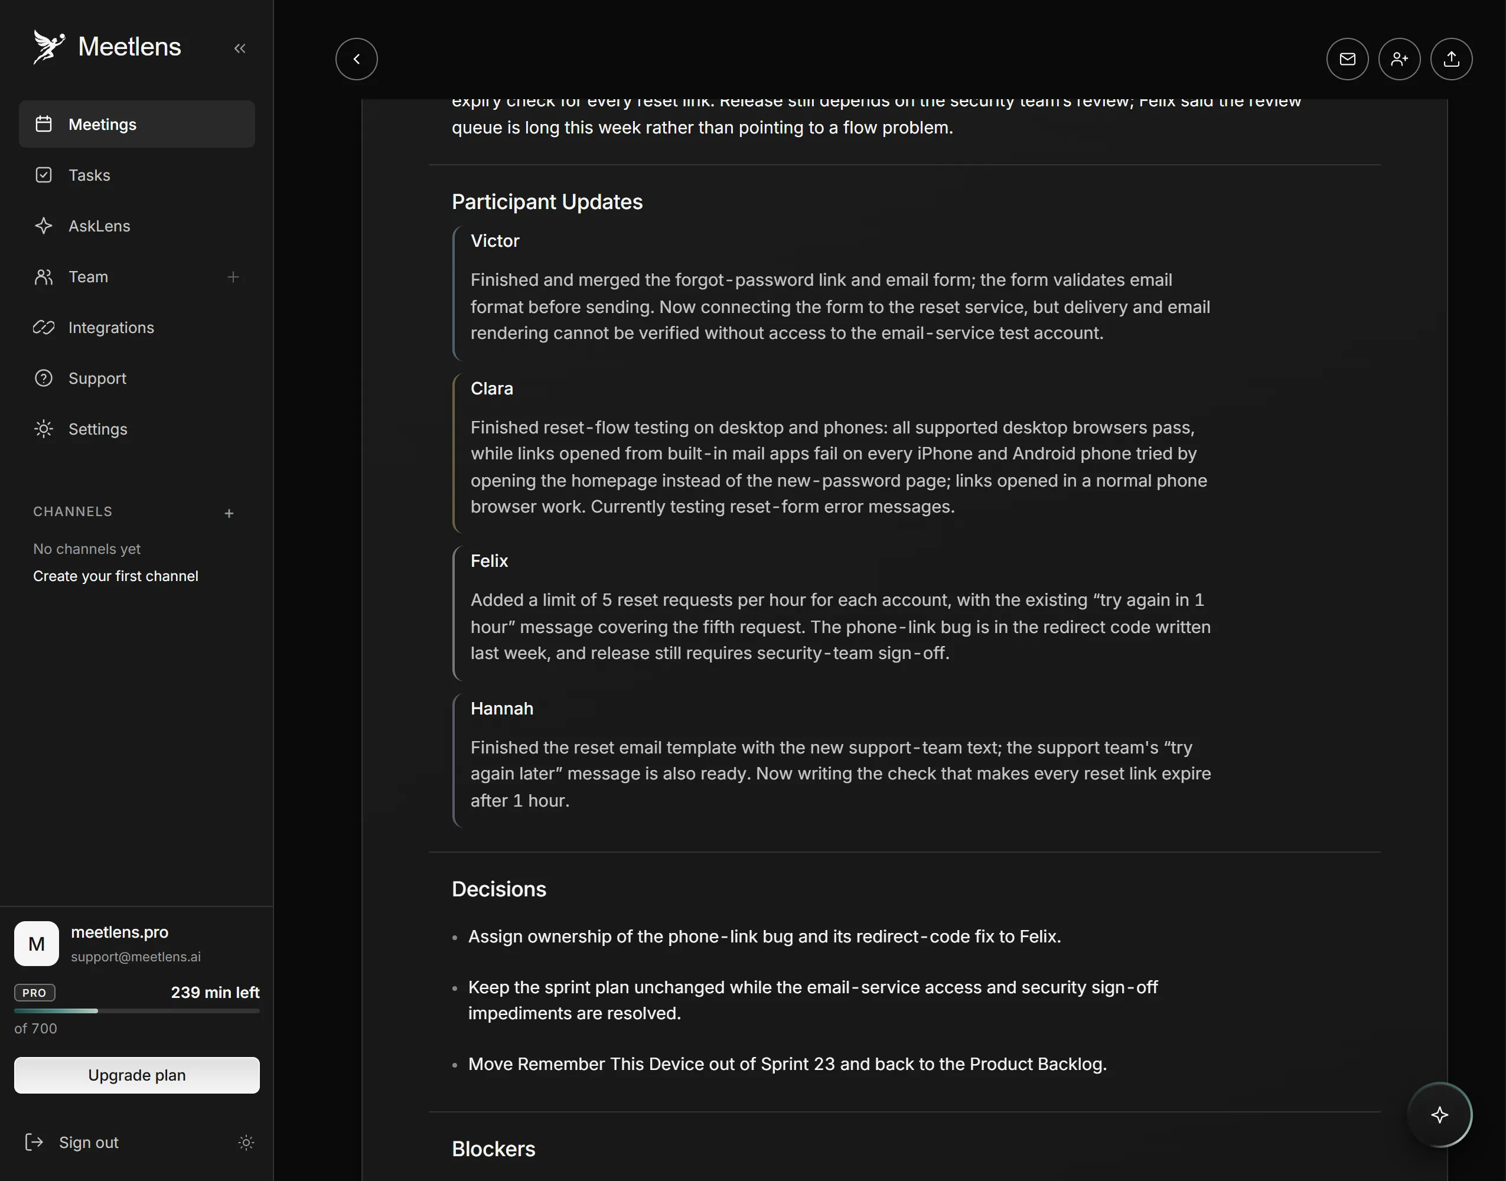Click the meetlens.pro account name
The height and width of the screenshot is (1181, 1506).
coord(120,932)
